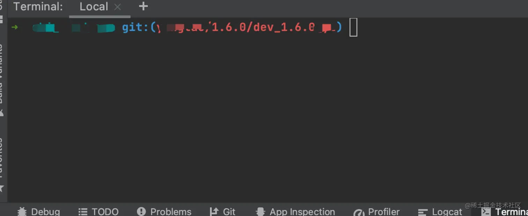Click the exclamation icon beside Problems
Image resolution: width=528 pixels, height=216 pixels.
[x=141, y=211]
